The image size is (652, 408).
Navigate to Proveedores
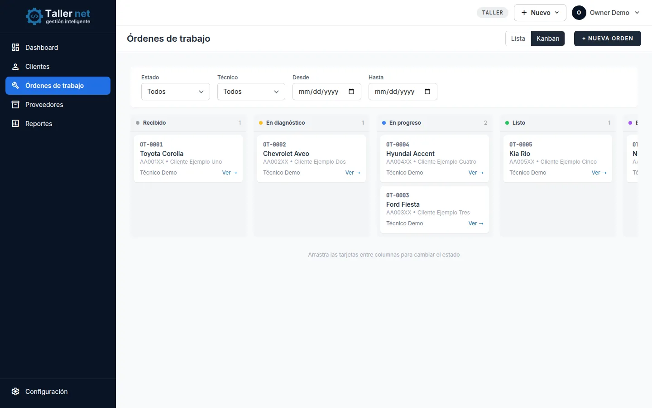tap(58, 105)
